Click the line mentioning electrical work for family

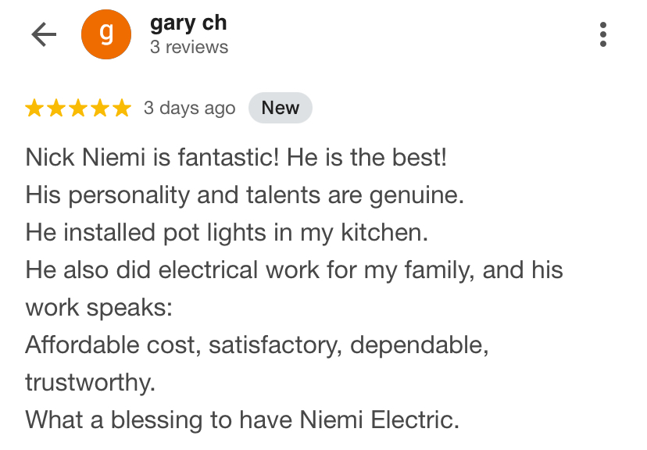tap(294, 270)
